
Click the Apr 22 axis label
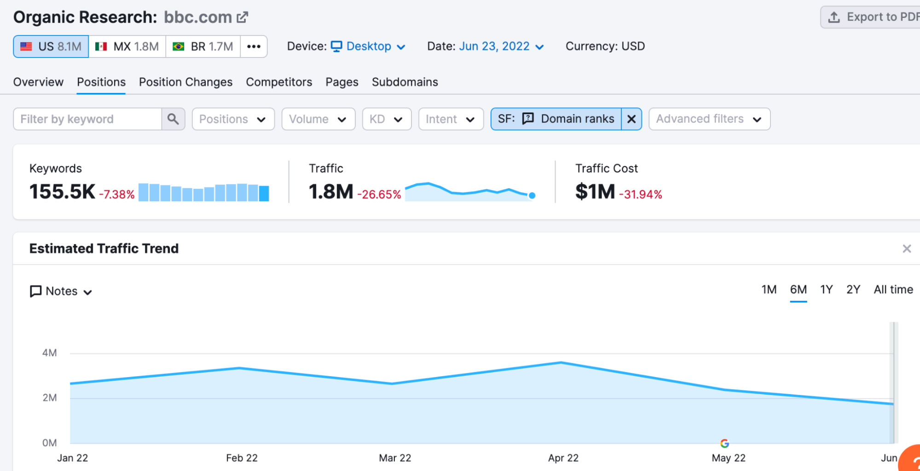click(563, 458)
